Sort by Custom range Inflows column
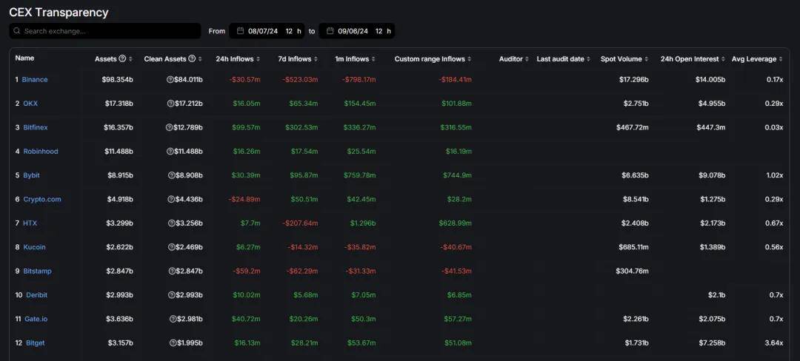 [x=470, y=59]
